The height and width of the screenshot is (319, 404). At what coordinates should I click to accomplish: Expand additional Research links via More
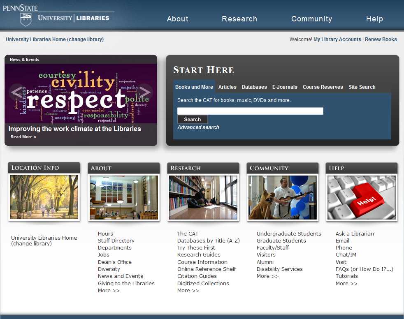click(x=188, y=290)
